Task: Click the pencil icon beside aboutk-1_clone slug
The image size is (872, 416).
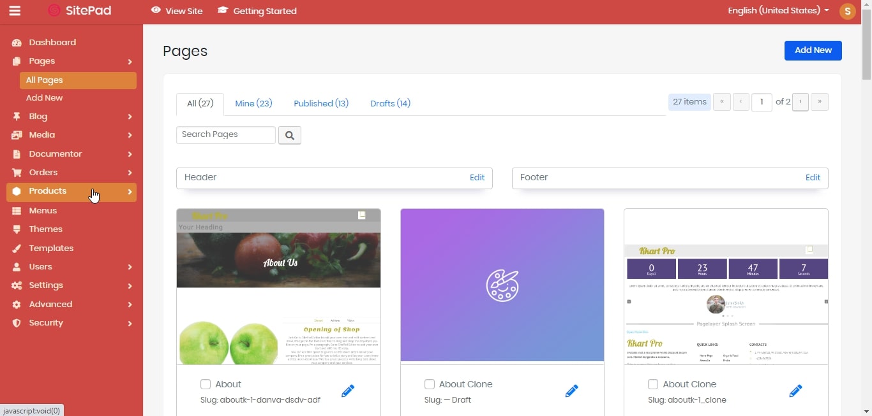Action: click(795, 391)
